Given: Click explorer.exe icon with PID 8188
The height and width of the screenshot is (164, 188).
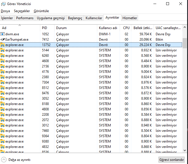Looking at the screenshot, I should [3, 104].
